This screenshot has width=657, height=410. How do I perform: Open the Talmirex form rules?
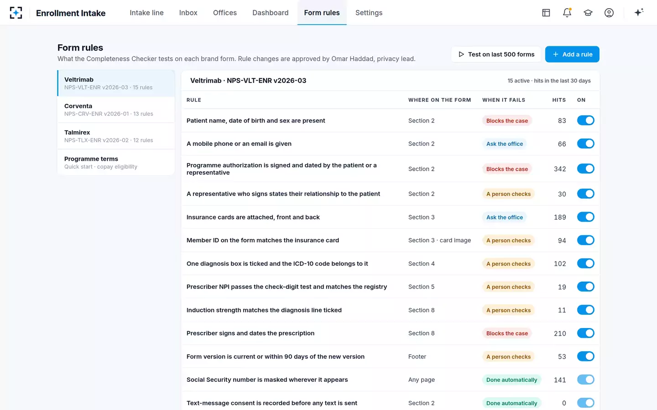(116, 136)
